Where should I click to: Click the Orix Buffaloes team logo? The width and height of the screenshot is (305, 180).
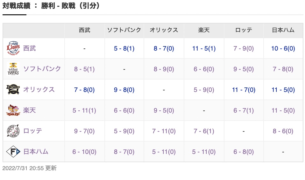(x=13, y=89)
